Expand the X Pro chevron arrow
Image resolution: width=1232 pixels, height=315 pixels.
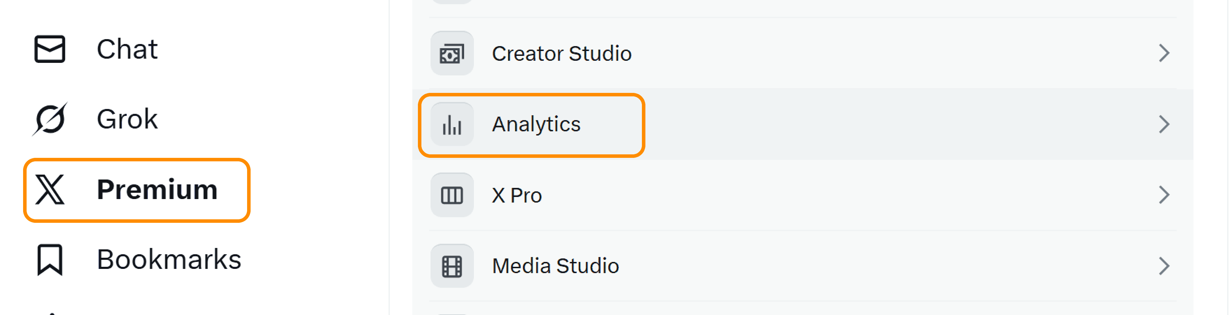(x=1164, y=195)
